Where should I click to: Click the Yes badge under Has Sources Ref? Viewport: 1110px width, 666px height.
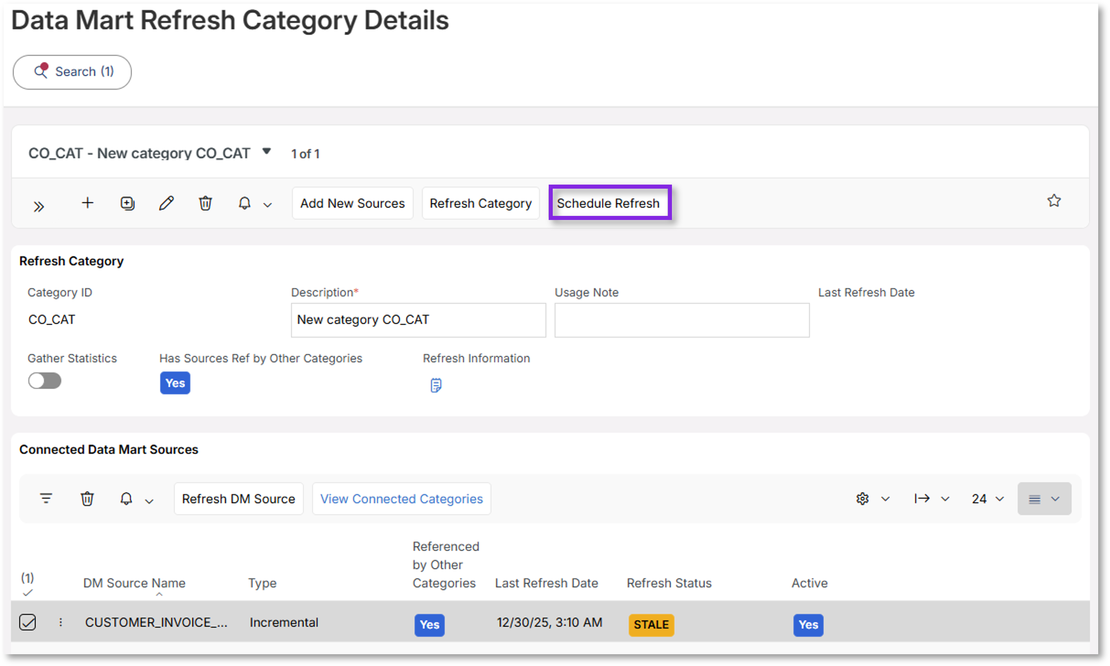(175, 383)
